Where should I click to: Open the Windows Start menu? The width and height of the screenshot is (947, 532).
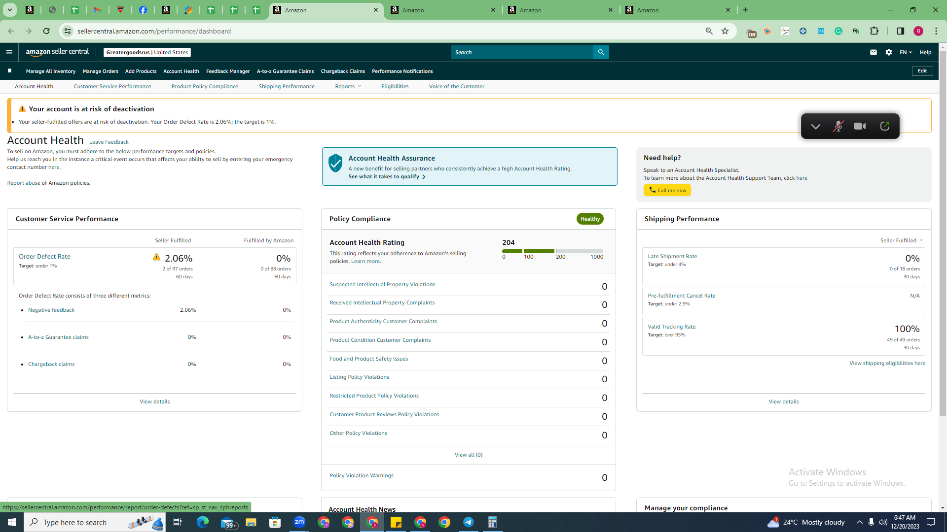coord(12,522)
